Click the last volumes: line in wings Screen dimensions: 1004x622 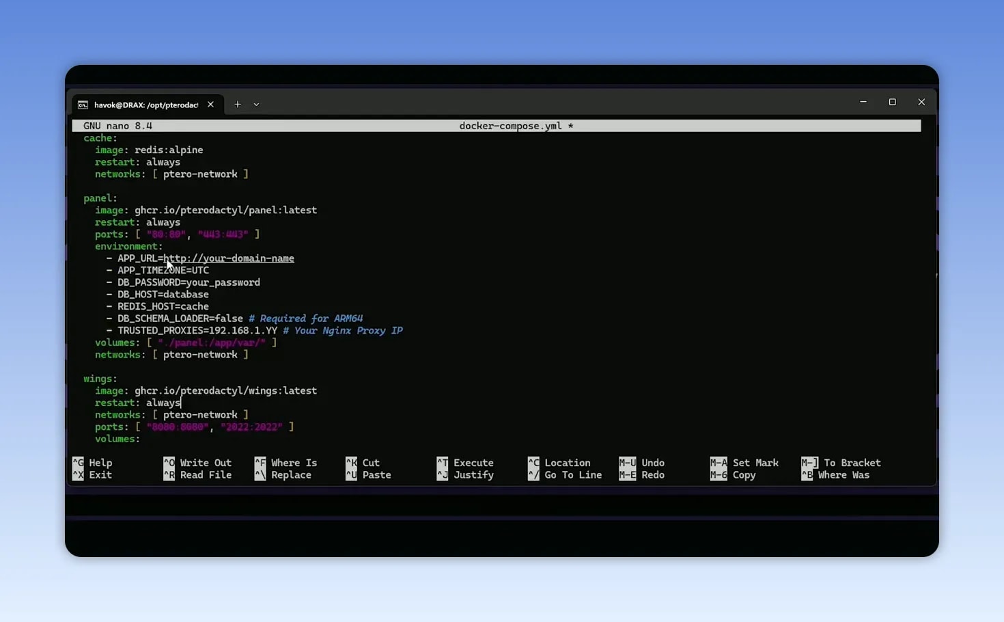pyautogui.click(x=117, y=439)
